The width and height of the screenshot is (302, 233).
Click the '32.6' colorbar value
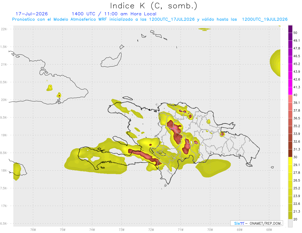click(297, 142)
